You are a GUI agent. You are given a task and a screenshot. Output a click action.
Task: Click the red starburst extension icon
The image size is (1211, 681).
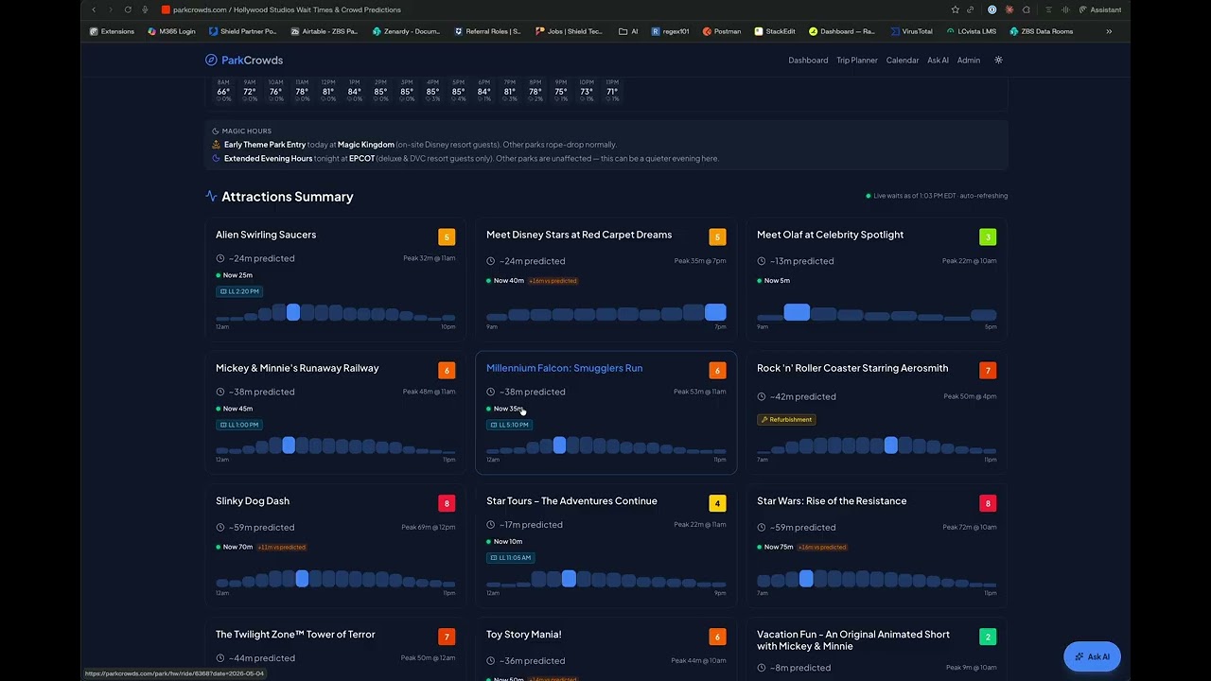[x=1009, y=9]
